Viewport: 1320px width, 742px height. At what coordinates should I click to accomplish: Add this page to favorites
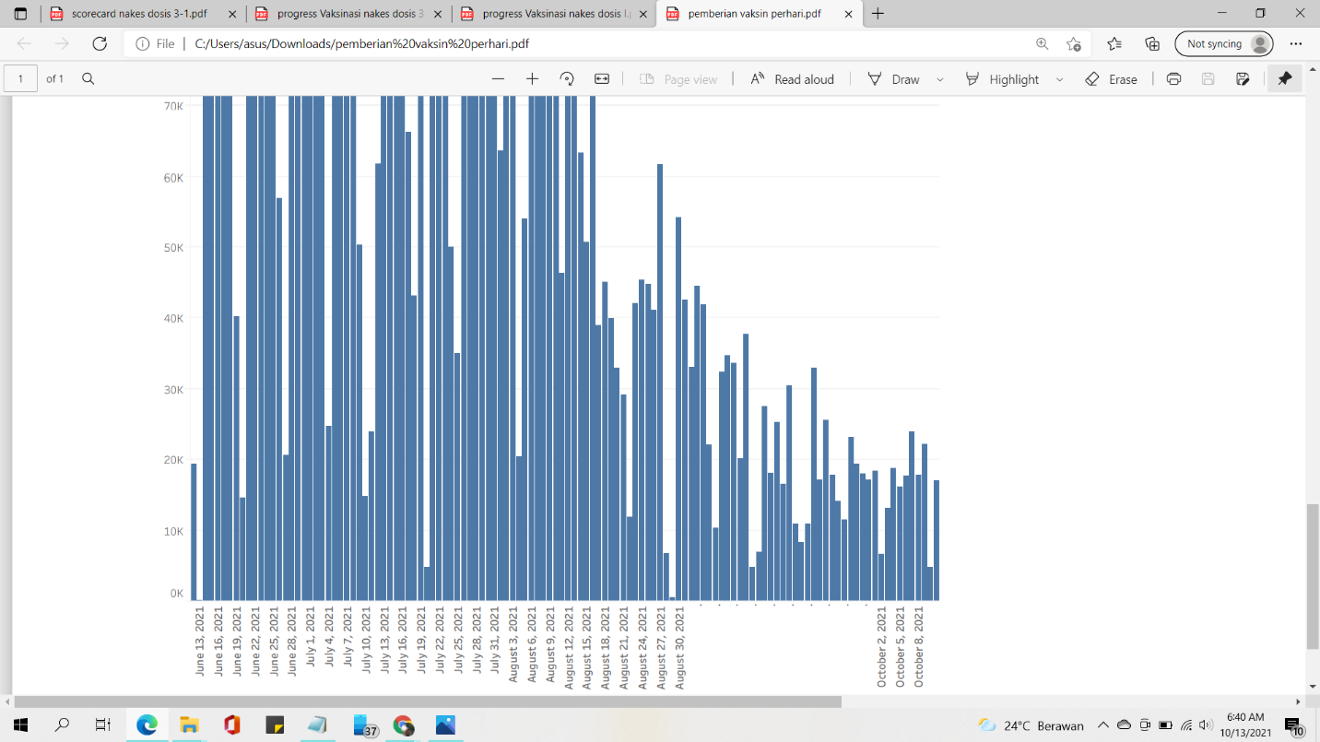[x=1074, y=43]
